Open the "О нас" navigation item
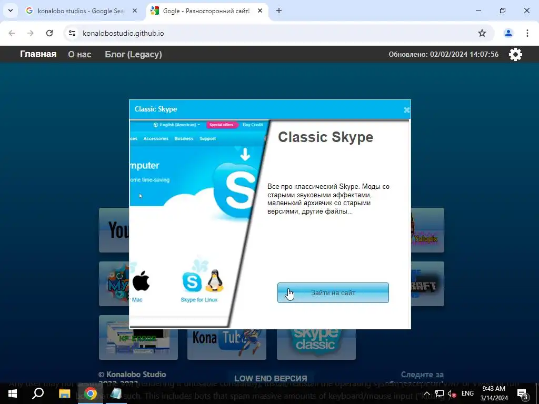 click(x=80, y=54)
